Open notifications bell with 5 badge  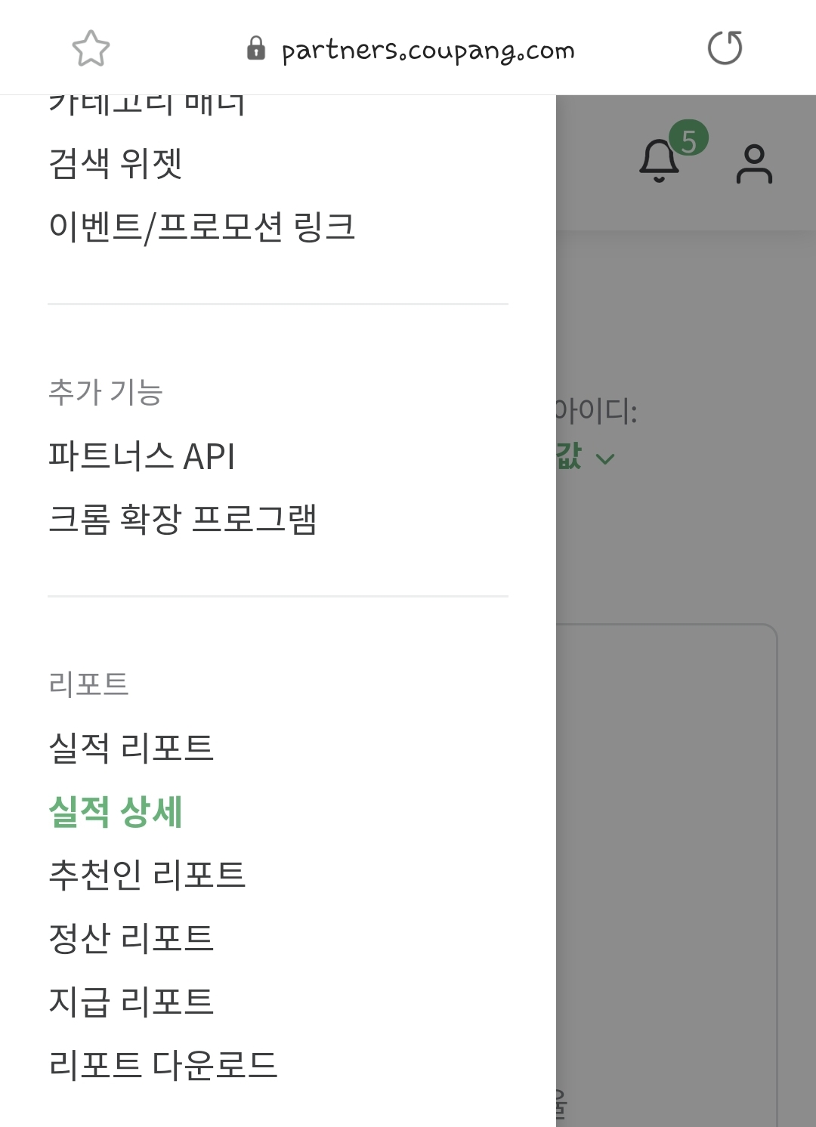(659, 160)
